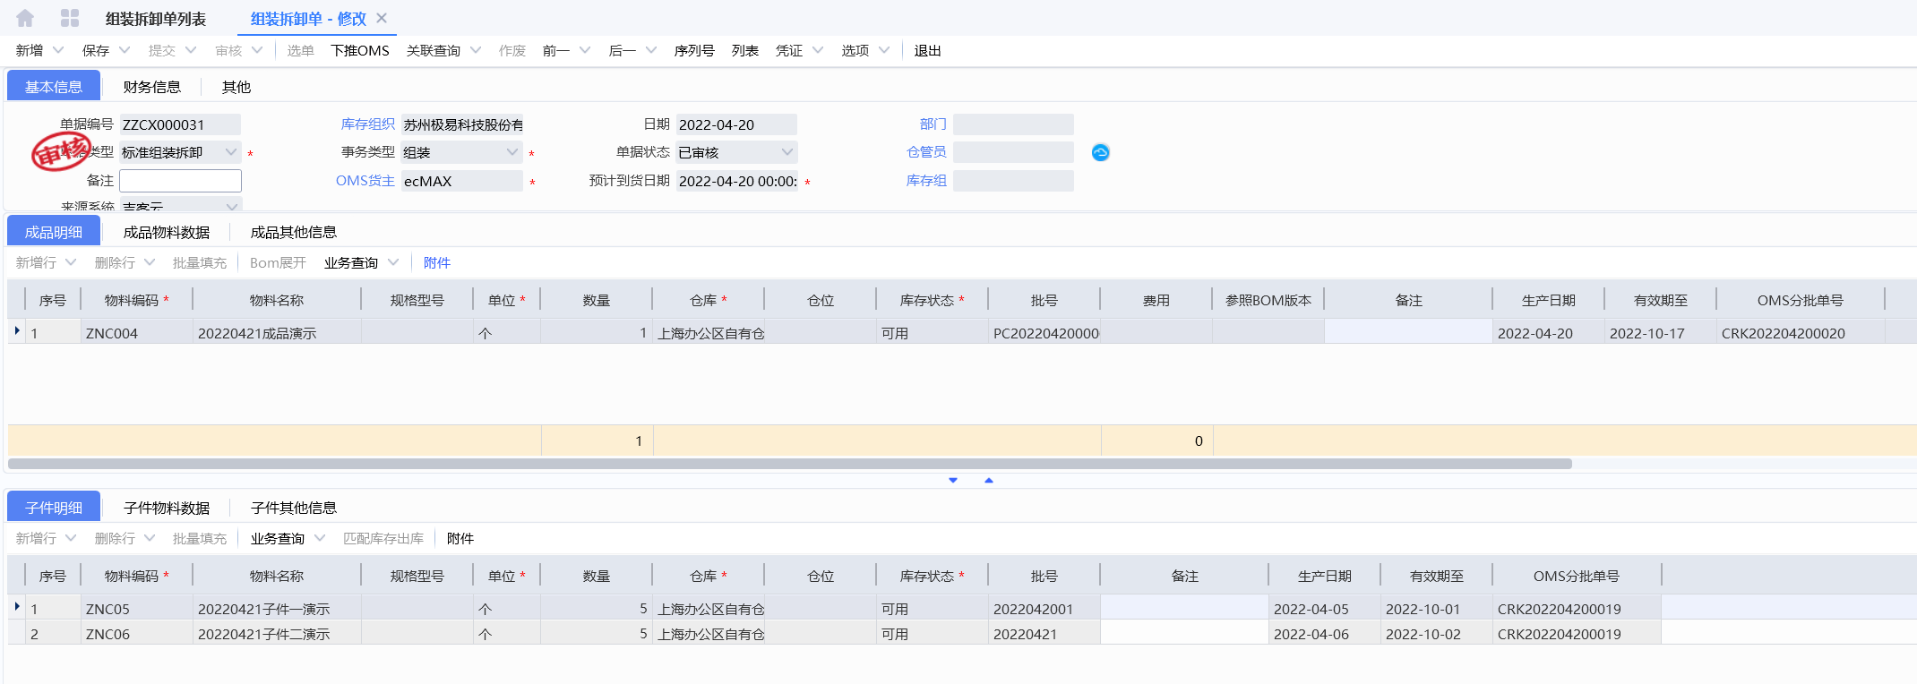This screenshot has width=1917, height=684.
Task: Click the empty 部门 input field
Action: [x=1013, y=124]
